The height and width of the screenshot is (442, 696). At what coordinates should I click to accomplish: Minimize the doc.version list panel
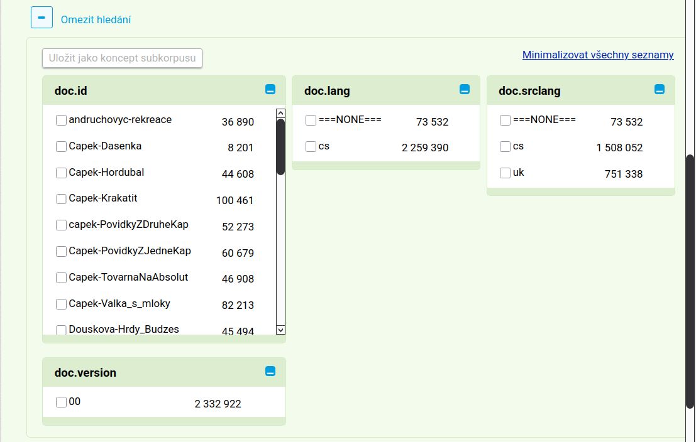[x=270, y=371]
